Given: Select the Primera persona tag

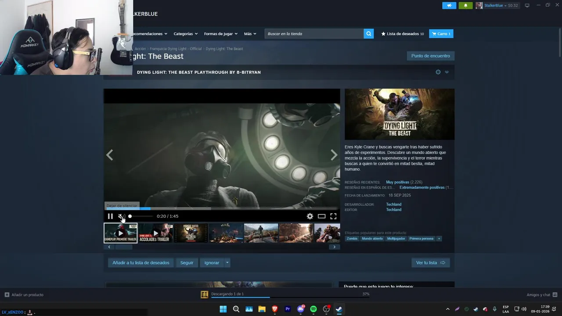Looking at the screenshot, I should 421,239.
